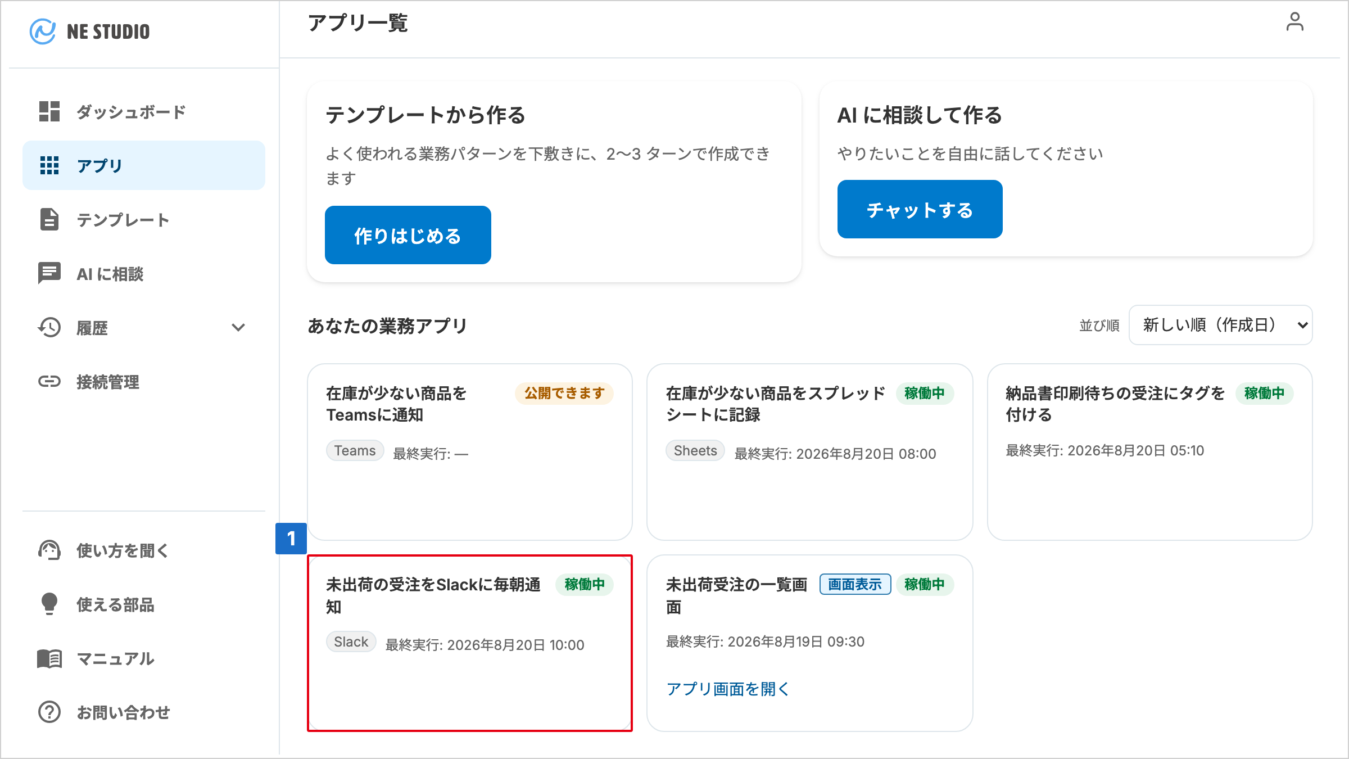This screenshot has height=759, width=1349.
Task: Go to ダッシュボード in the sidebar
Action: pos(144,111)
